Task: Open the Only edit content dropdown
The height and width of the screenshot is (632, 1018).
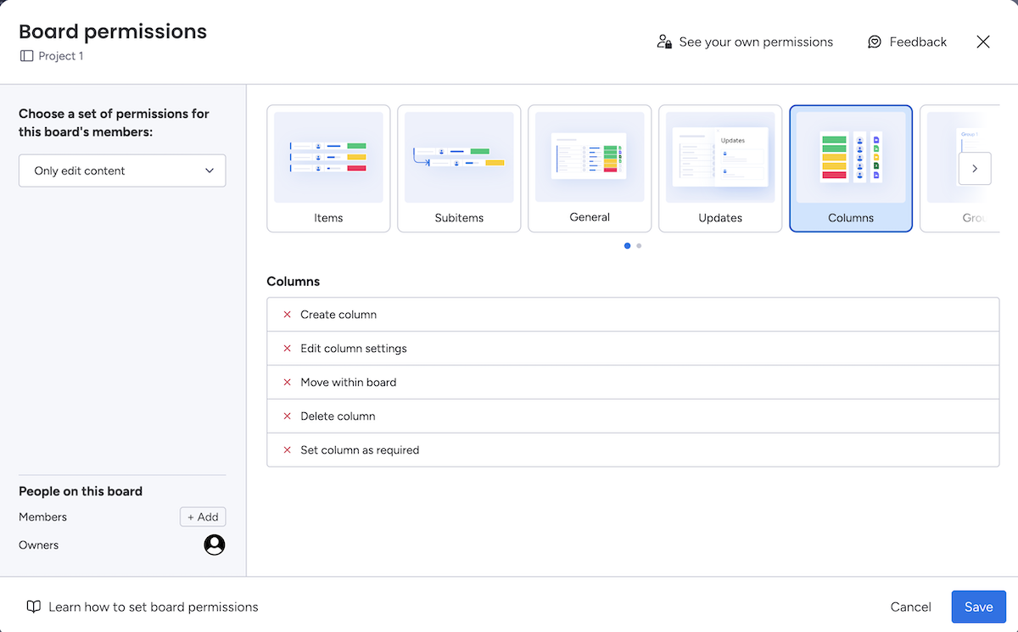Action: pyautogui.click(x=122, y=171)
